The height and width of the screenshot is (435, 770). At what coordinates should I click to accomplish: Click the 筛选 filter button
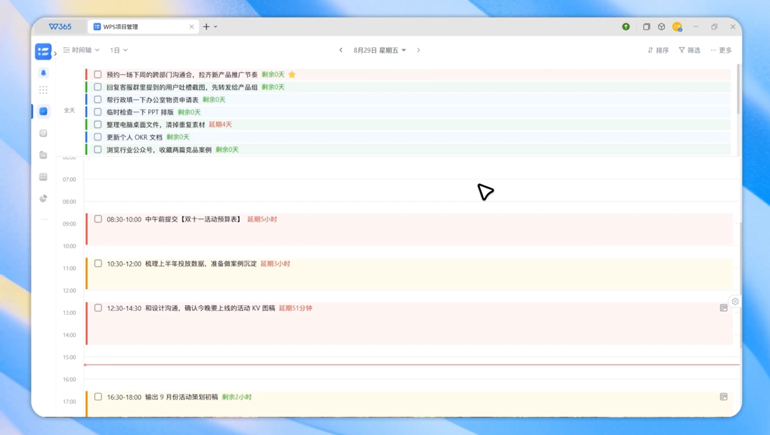click(x=689, y=50)
